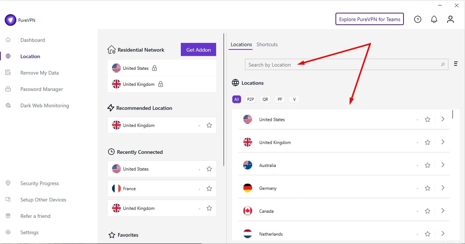Click the Remove My Data sidebar icon
Viewport: 465px width, 244px height.
pyautogui.click(x=8, y=73)
